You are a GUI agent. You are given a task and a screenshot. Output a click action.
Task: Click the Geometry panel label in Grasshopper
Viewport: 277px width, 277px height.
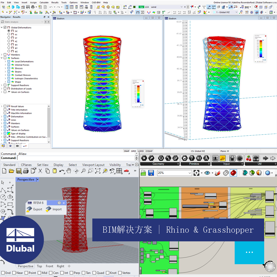click(x=158, y=164)
